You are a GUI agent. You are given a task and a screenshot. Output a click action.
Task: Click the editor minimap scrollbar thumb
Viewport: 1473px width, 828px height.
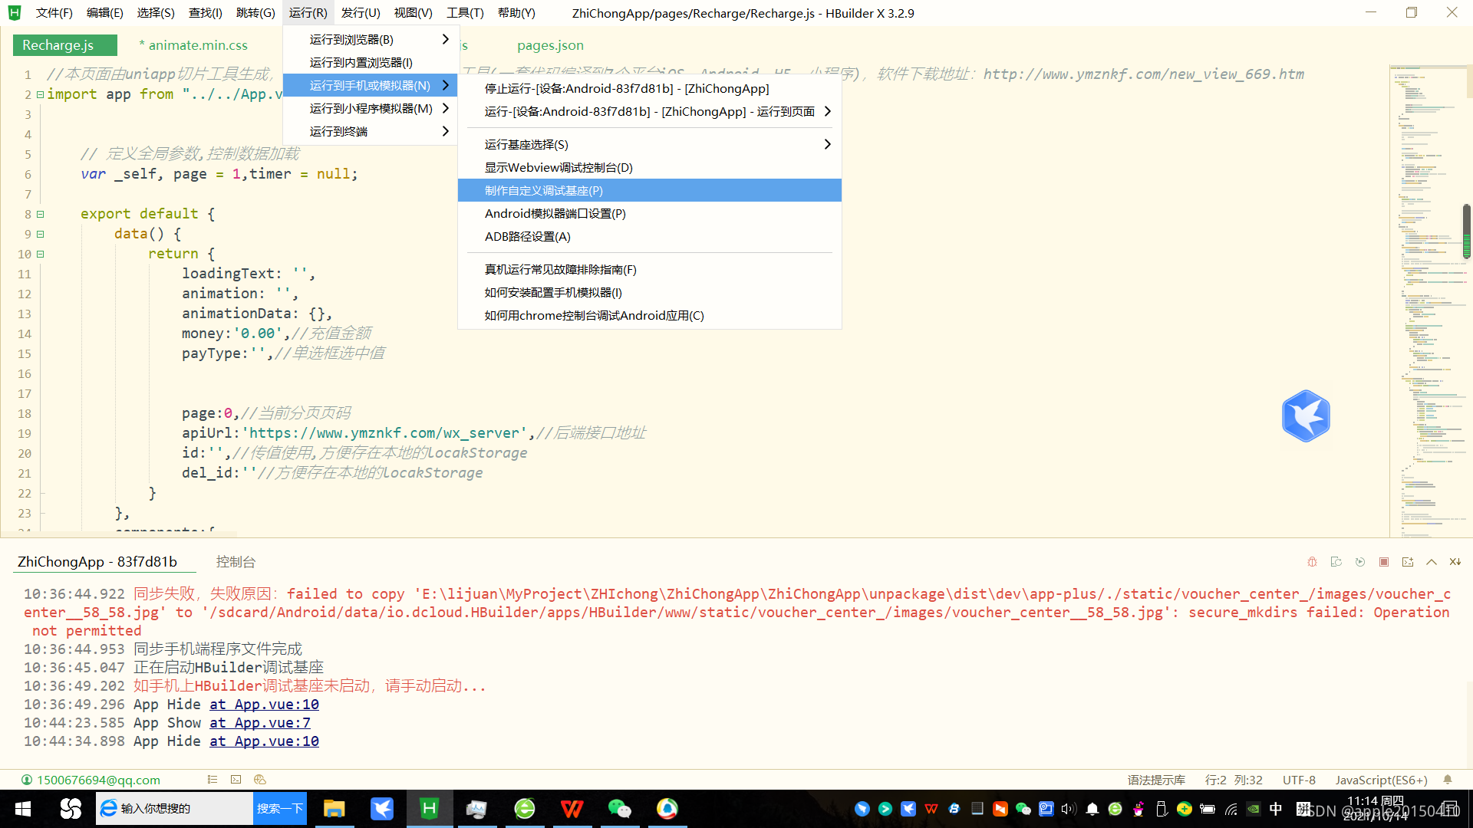[x=1466, y=231]
